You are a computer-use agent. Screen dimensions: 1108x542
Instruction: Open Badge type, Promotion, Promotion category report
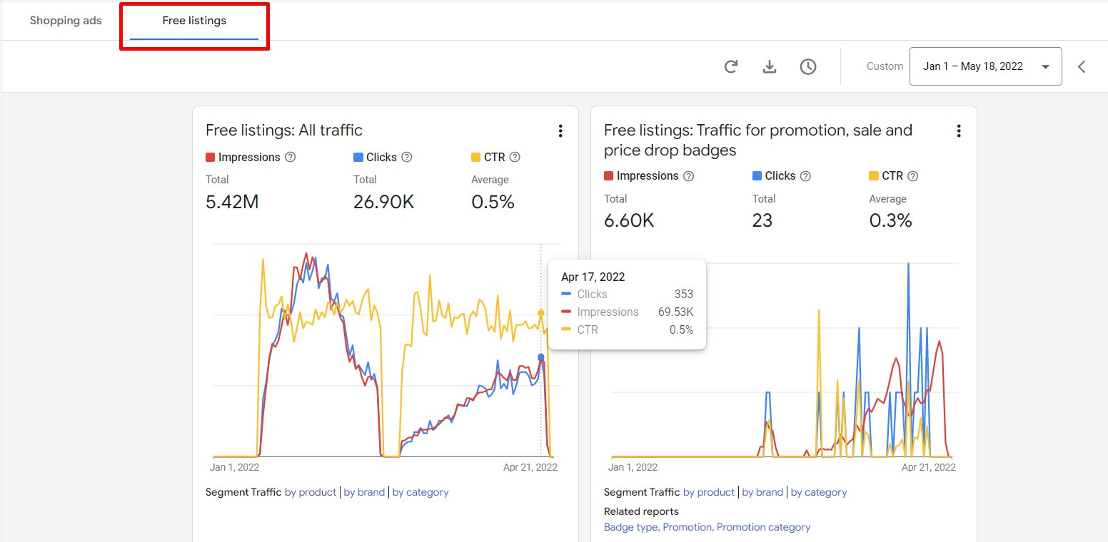click(x=707, y=527)
